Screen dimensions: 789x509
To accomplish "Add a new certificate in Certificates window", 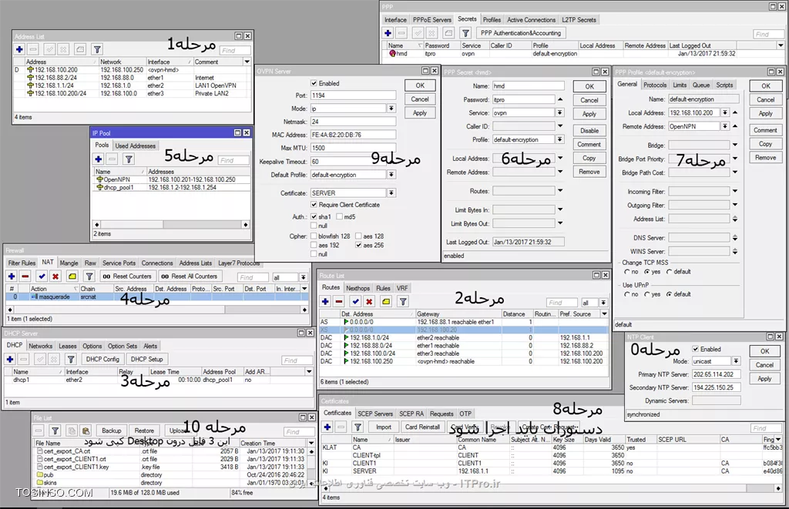I will [327, 427].
